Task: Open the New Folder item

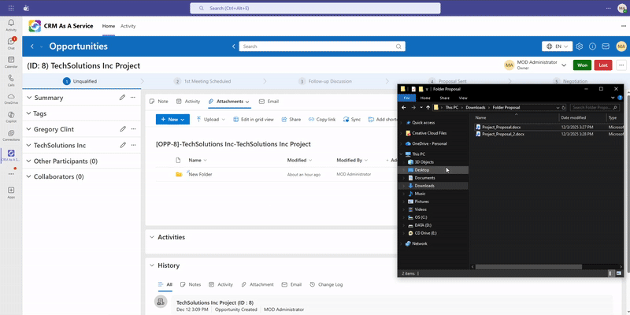Action: 201,174
